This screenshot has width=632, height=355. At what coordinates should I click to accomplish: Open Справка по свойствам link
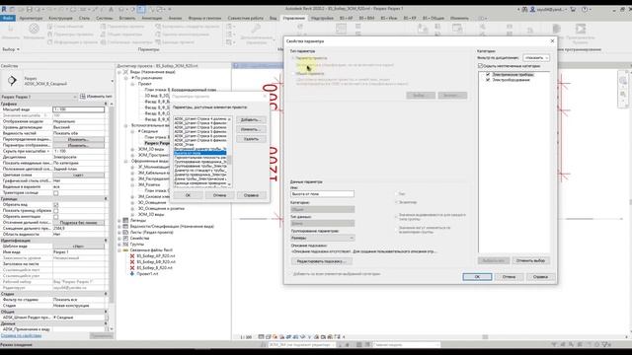click(21, 335)
